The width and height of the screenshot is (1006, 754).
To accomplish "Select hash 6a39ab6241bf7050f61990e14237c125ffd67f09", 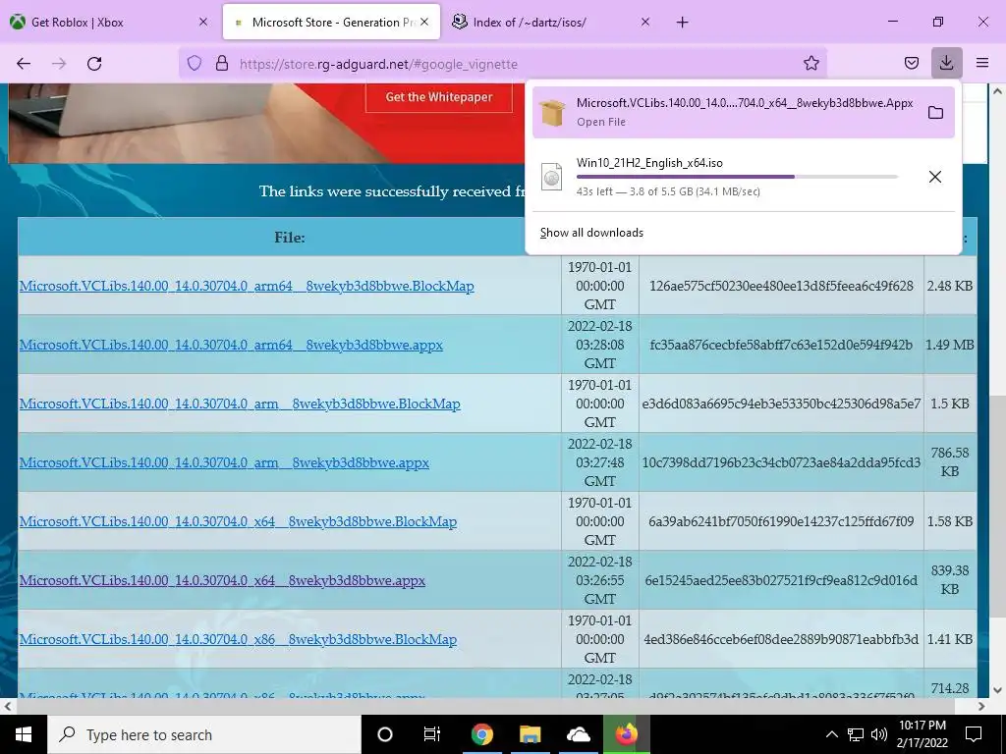I will tap(781, 522).
